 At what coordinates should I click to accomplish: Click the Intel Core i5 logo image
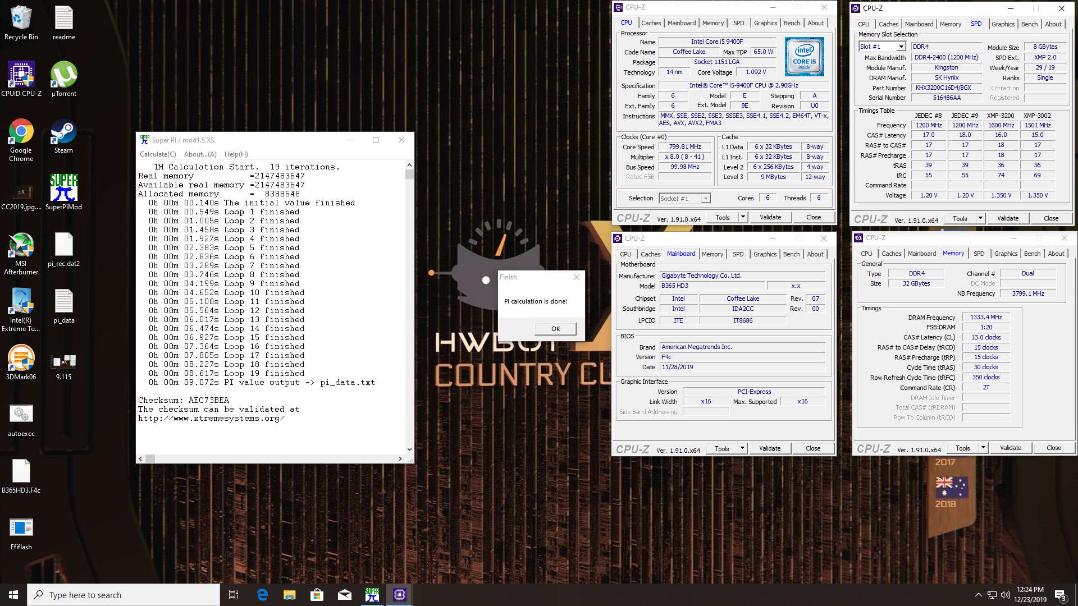click(804, 57)
